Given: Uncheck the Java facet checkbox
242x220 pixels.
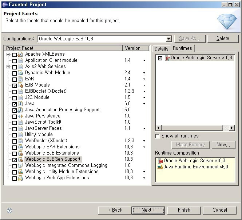Looking at the screenshot, I should click(15, 104).
